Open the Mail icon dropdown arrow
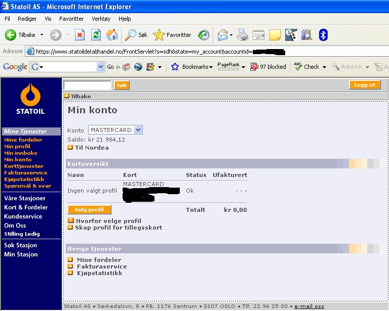This screenshot has width=389, height=311. click(x=231, y=35)
